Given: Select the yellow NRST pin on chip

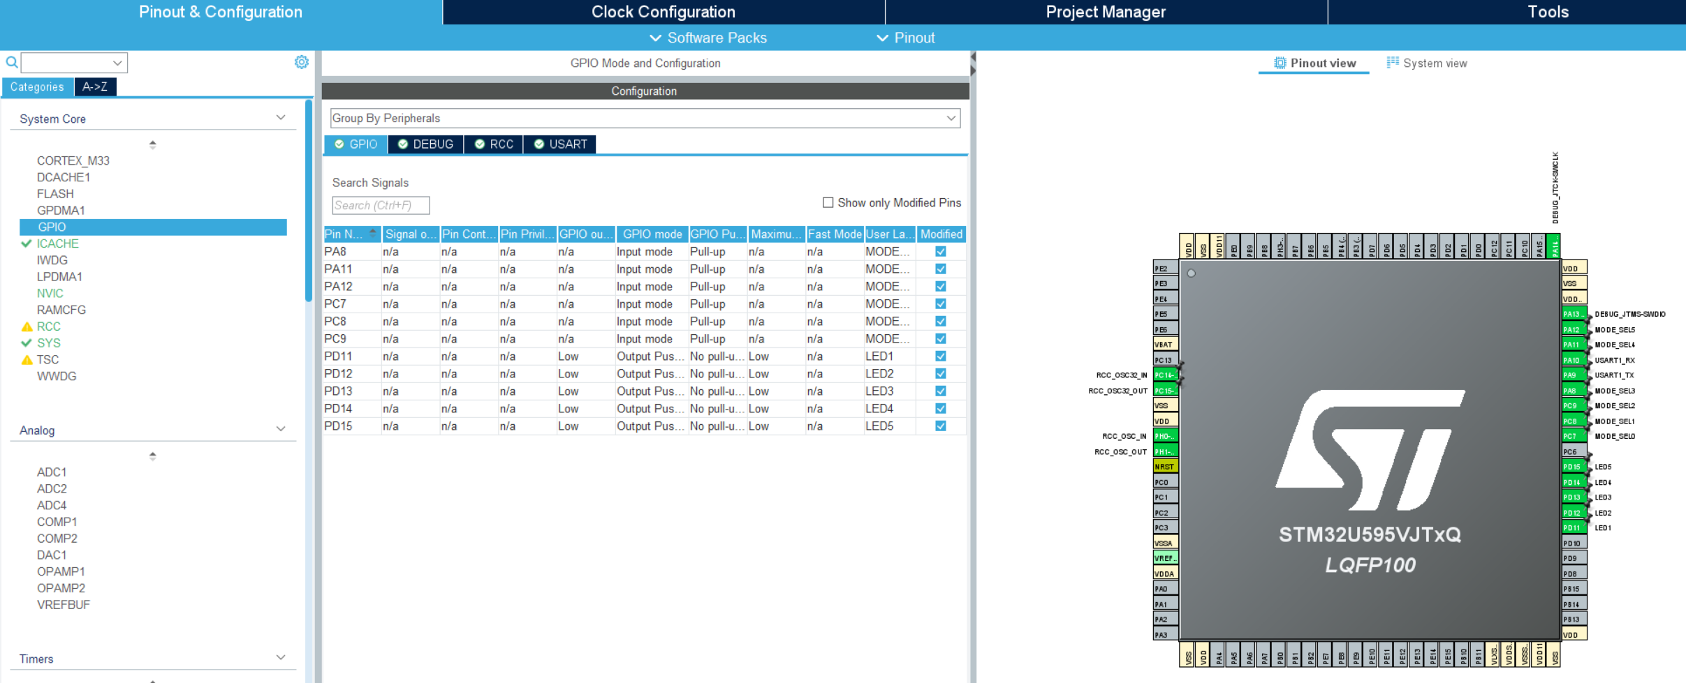Looking at the screenshot, I should coord(1166,466).
